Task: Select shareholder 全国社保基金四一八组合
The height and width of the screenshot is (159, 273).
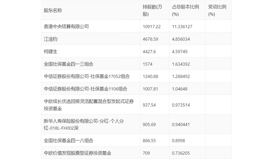Action: [68, 140]
